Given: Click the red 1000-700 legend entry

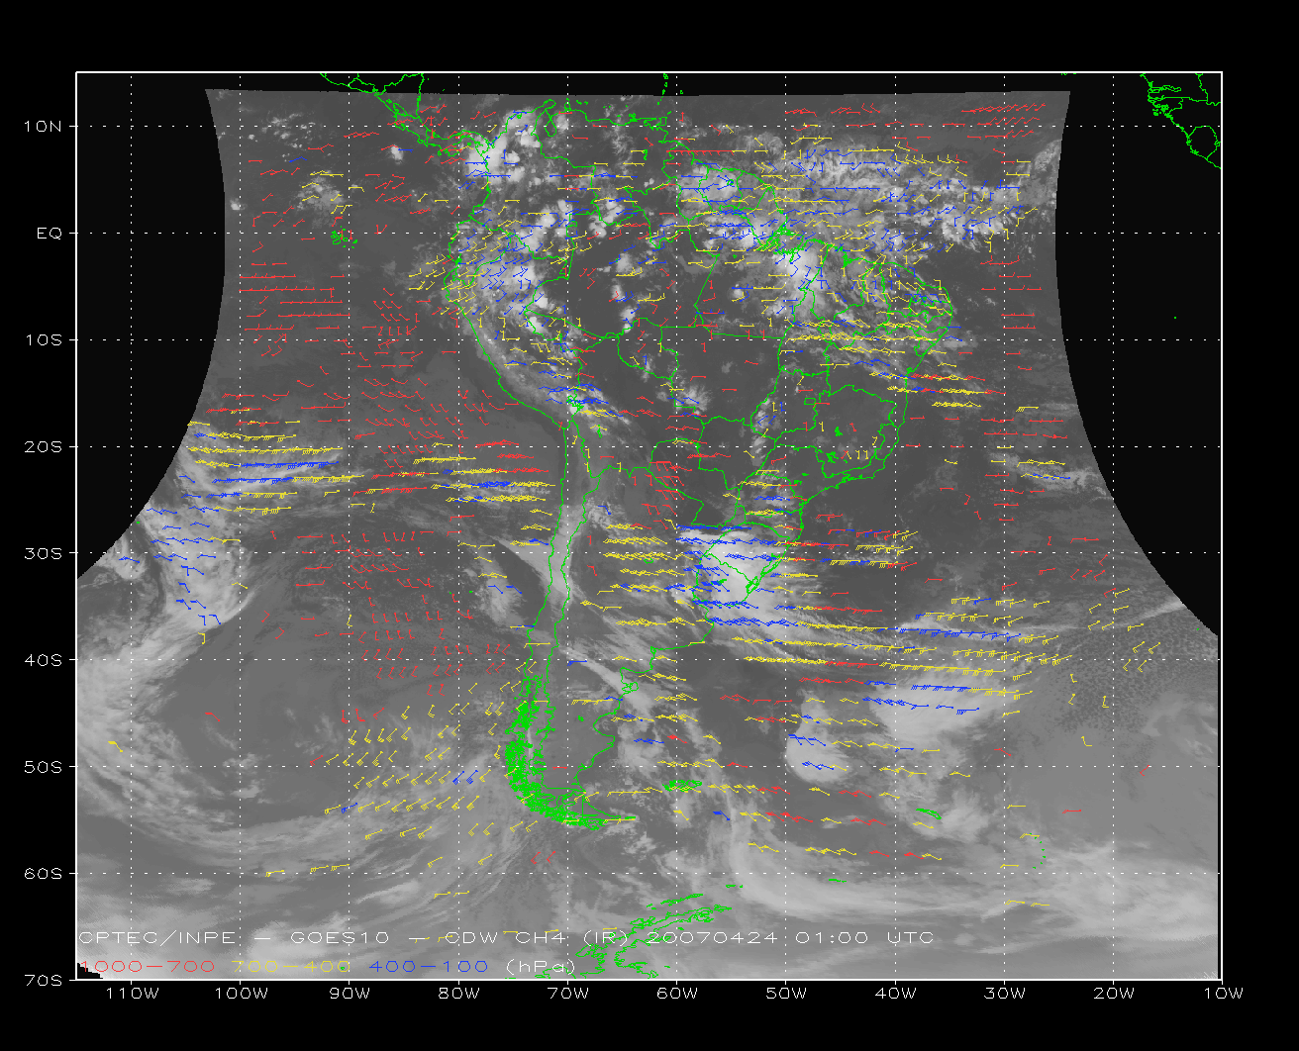Looking at the screenshot, I should 149,966.
